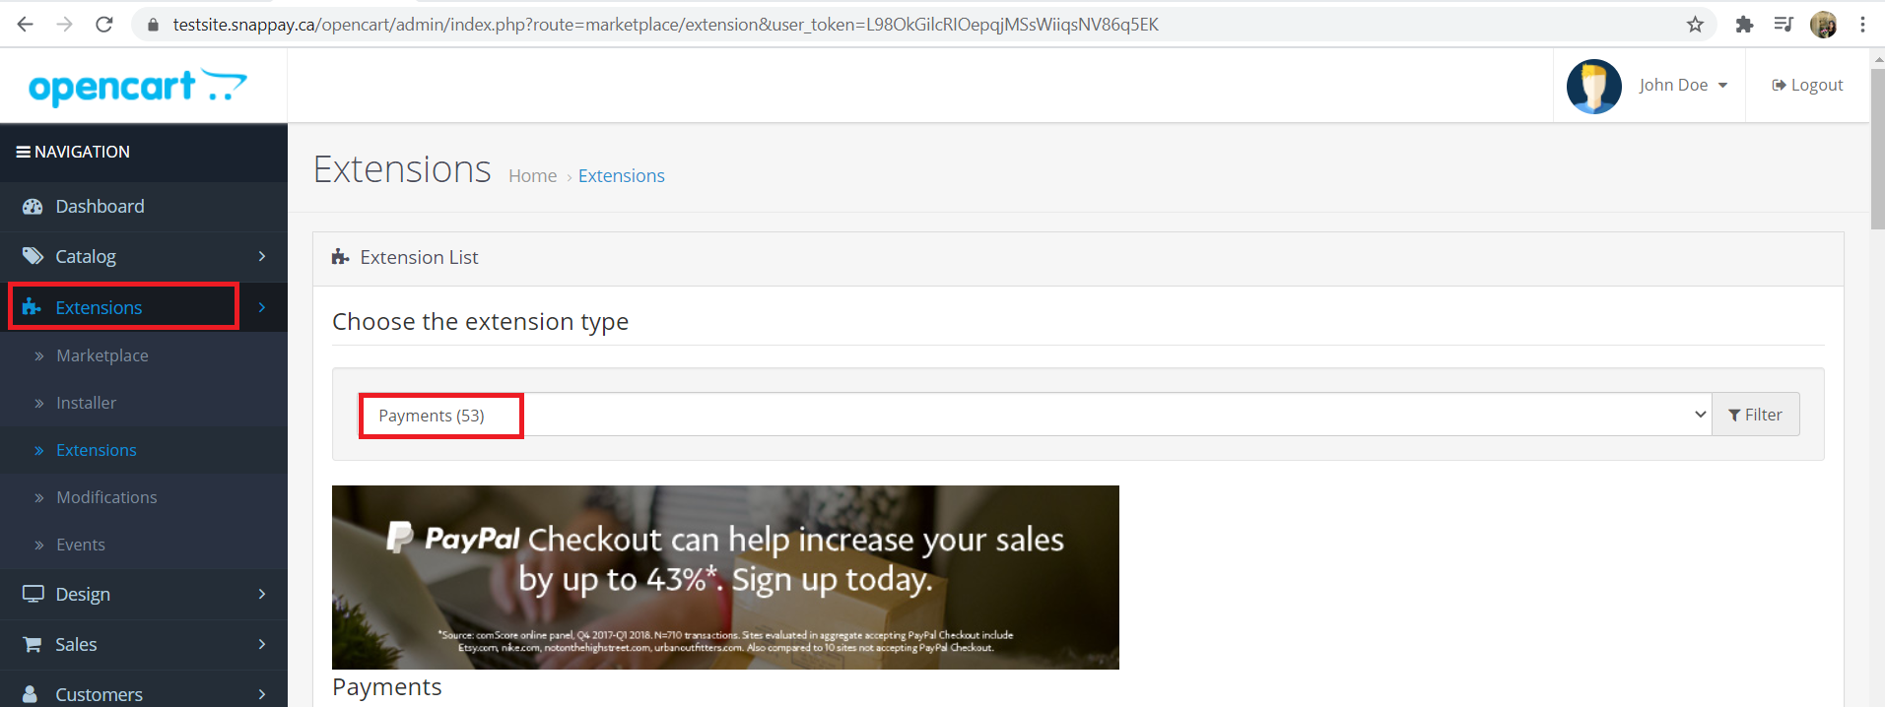Click the Extensions breadcrumb link
This screenshot has width=1885, height=707.
tap(622, 175)
